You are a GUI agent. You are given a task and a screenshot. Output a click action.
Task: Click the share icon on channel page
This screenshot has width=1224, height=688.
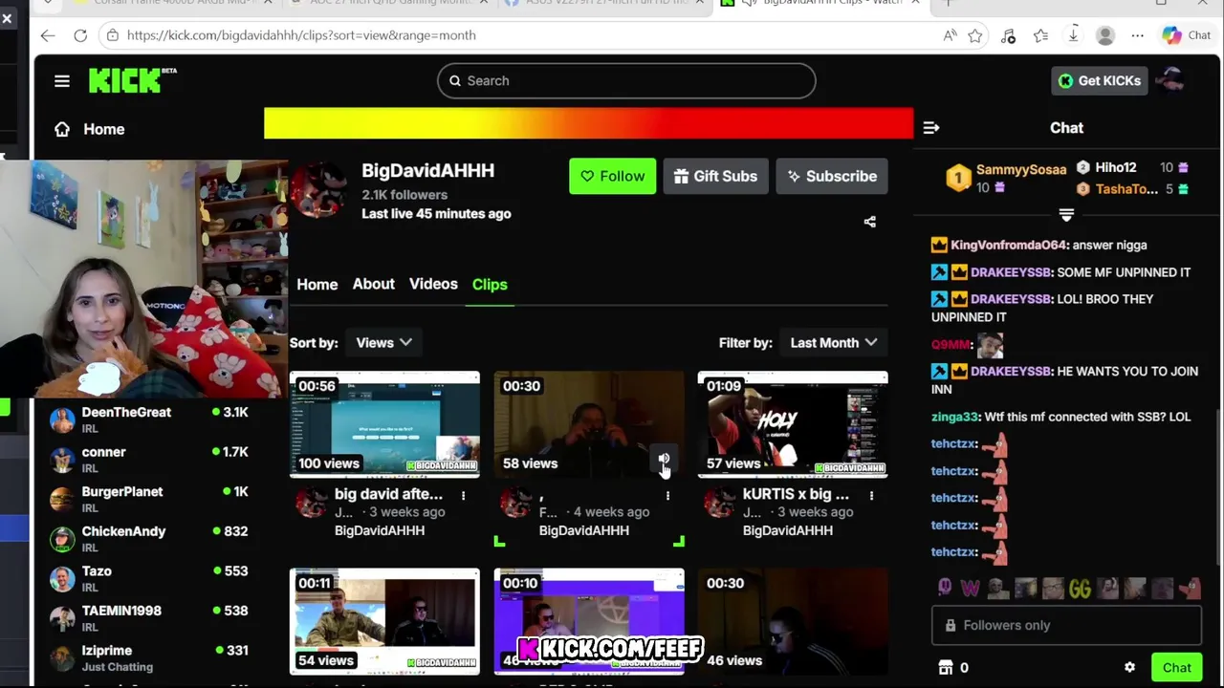(x=870, y=222)
